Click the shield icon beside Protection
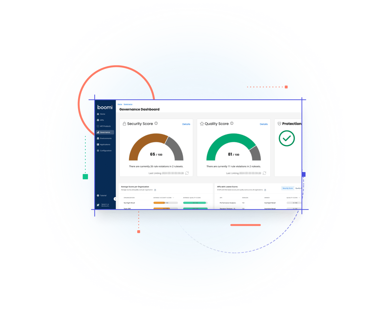 (280, 124)
